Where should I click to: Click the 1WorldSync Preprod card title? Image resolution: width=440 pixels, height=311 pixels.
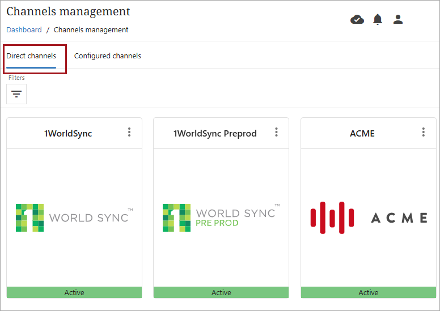215,134
